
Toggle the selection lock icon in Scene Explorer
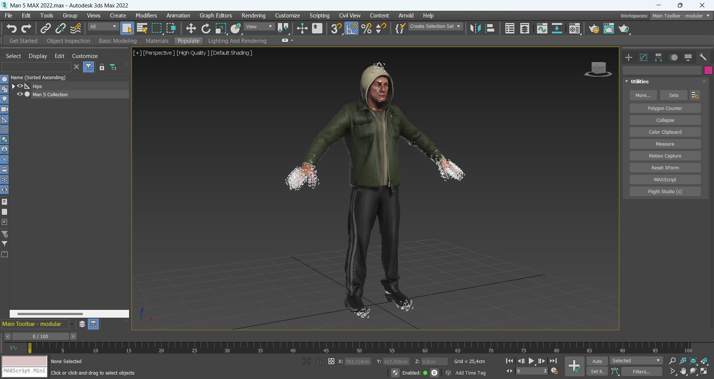(102, 67)
